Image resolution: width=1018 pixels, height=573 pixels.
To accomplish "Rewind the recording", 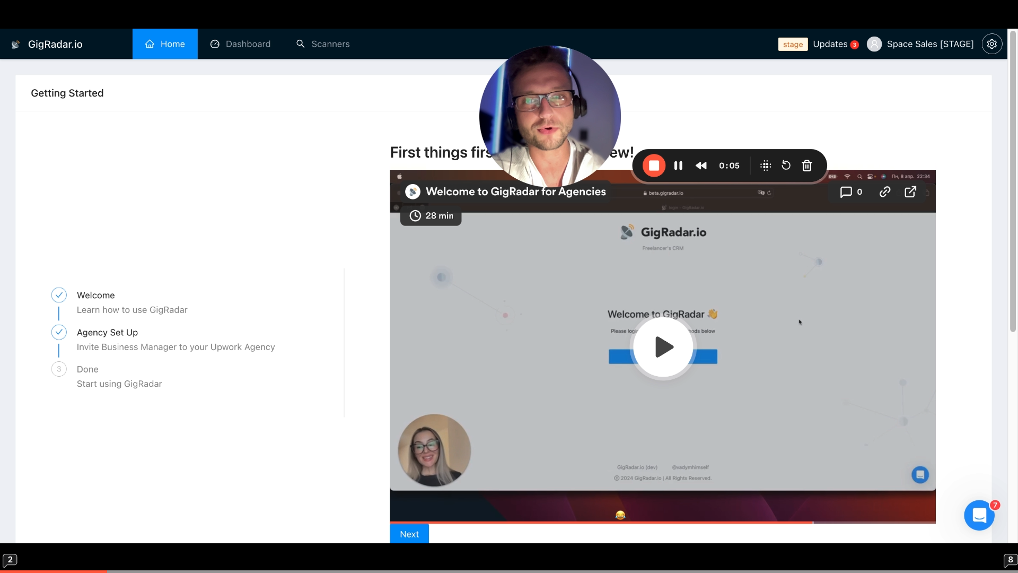I will pos(701,166).
